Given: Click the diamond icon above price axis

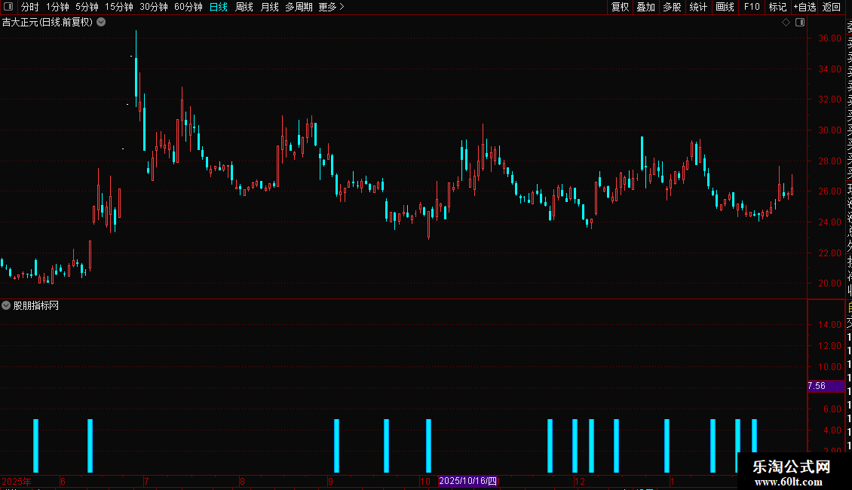Looking at the screenshot, I should [786, 23].
